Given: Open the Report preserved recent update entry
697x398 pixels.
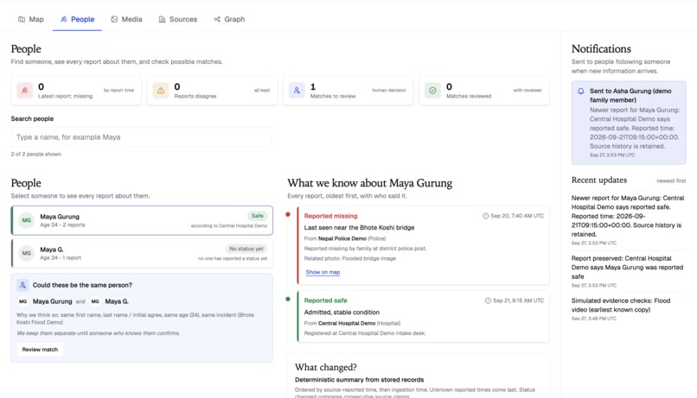Looking at the screenshot, I should click(628, 271).
